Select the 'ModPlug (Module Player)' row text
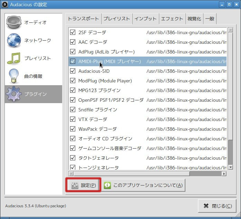 pyautogui.click(x=105, y=81)
